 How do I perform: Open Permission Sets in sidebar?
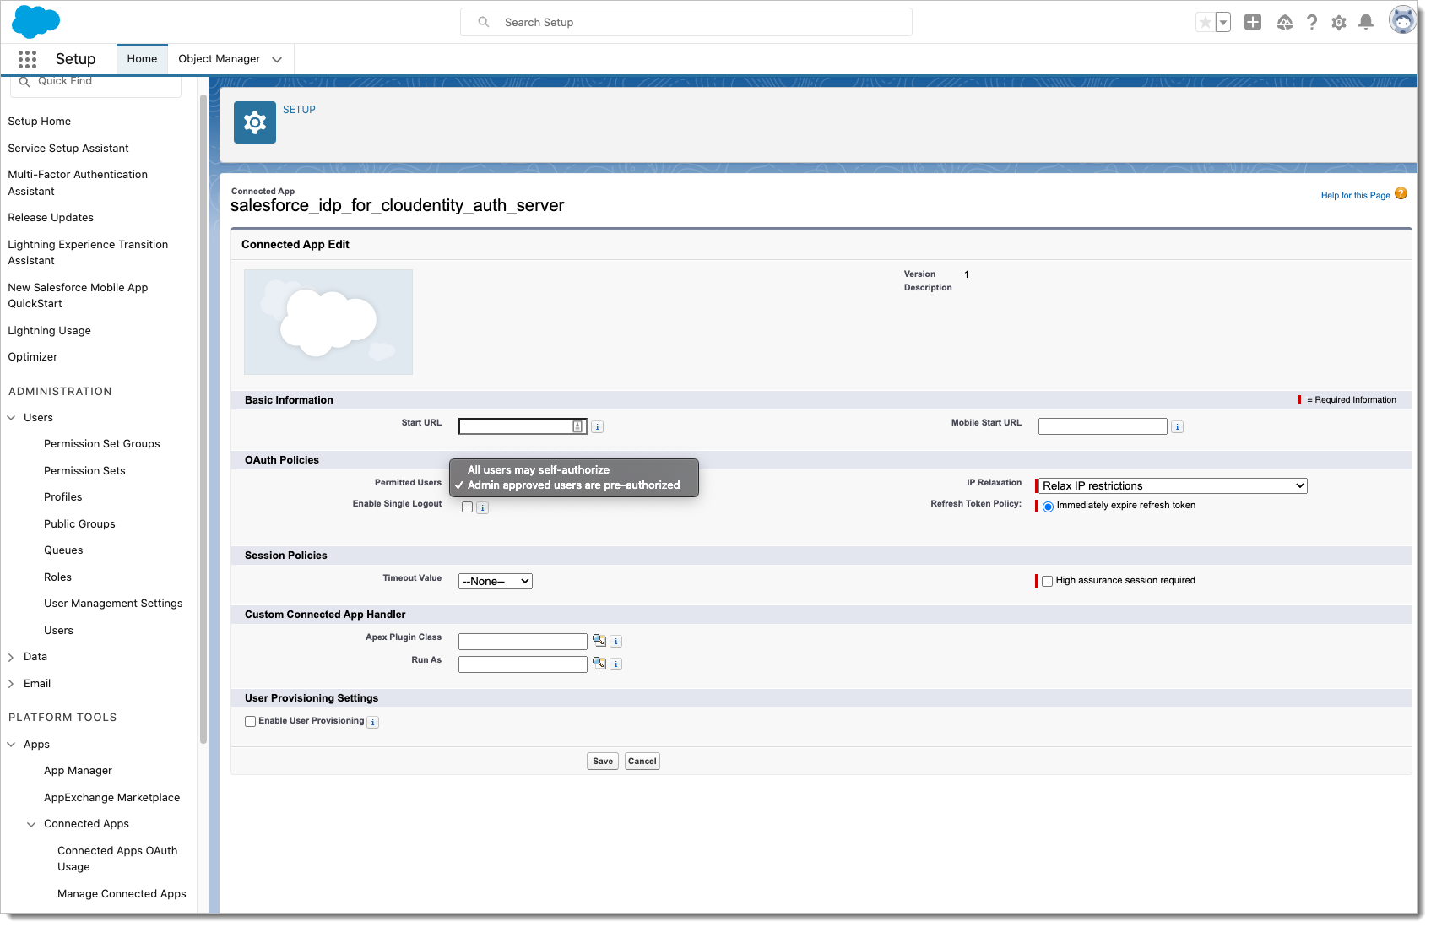(84, 471)
